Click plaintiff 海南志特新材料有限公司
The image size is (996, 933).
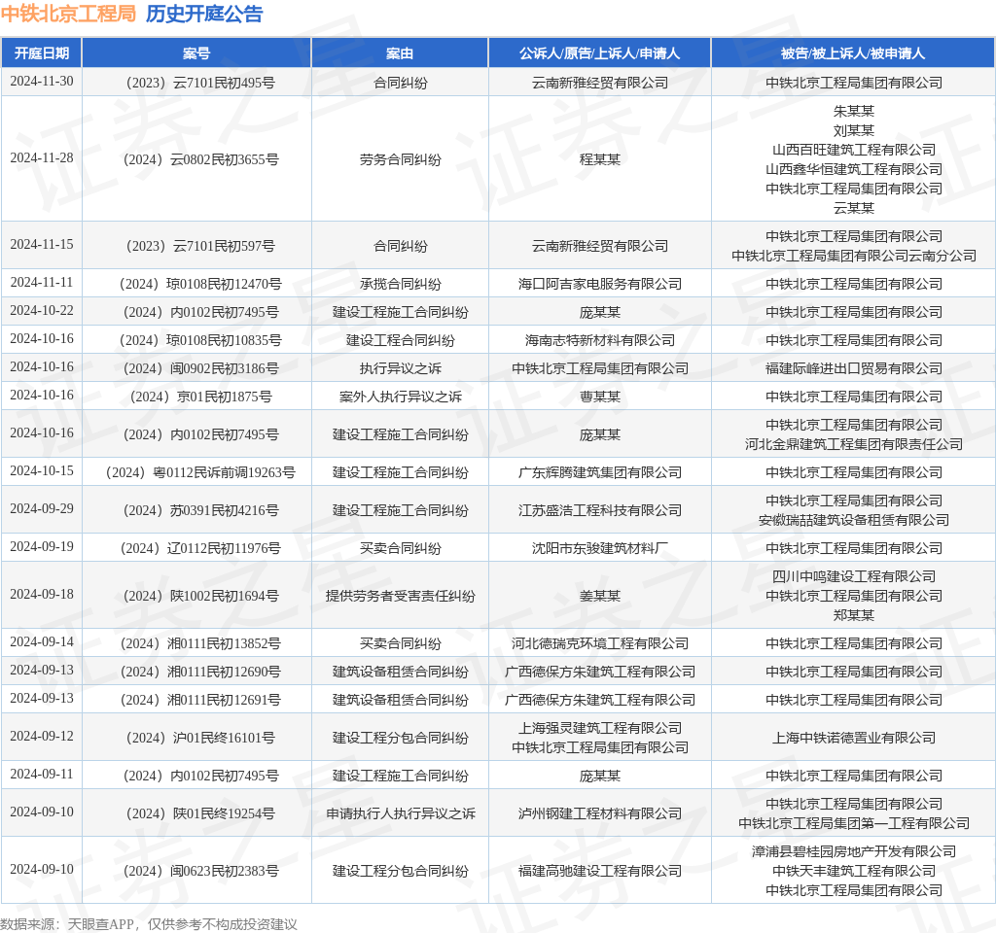[599, 341]
